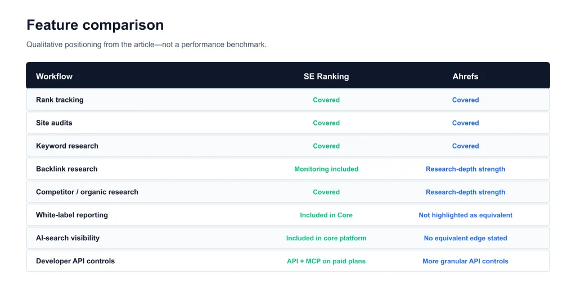The width and height of the screenshot is (576, 283).
Task: Select the Developer API controls row label
Action: [75, 261]
